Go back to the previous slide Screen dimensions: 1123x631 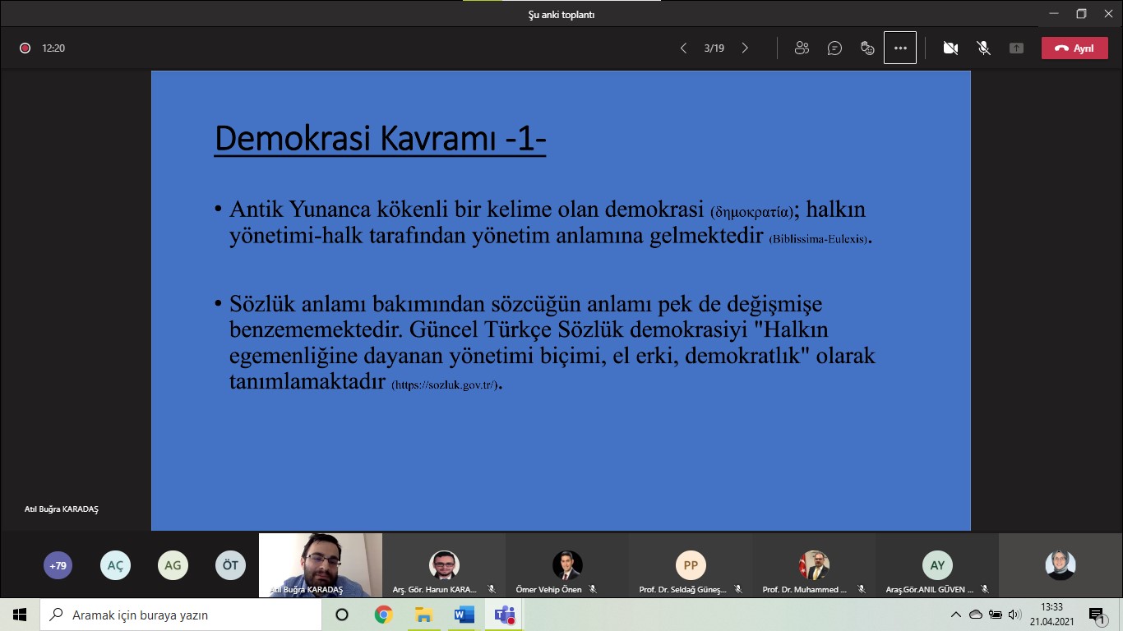click(683, 48)
